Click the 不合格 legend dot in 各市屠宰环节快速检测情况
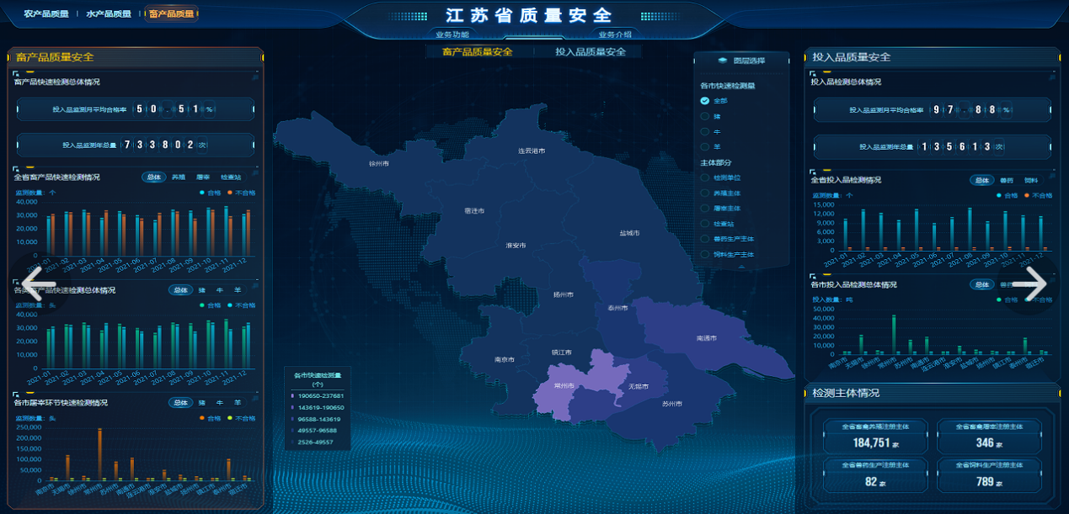 pyautogui.click(x=229, y=418)
